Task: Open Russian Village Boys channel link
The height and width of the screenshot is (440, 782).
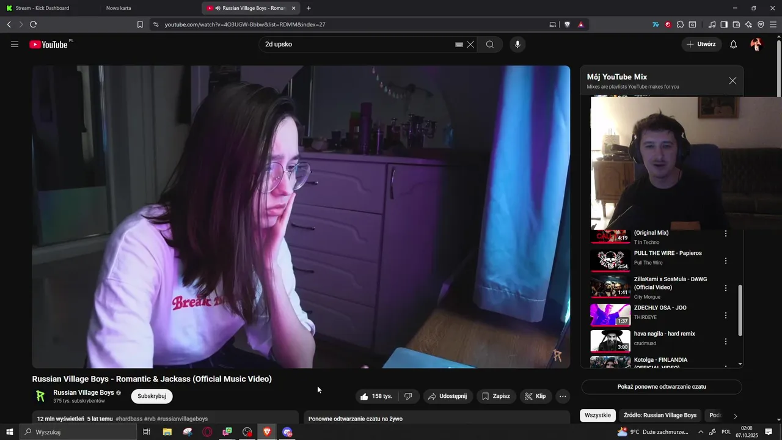Action: [84, 392]
